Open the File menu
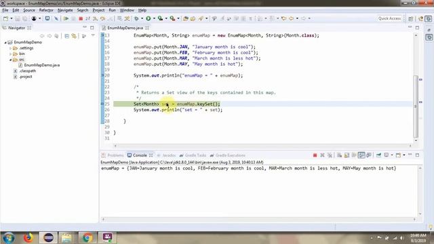 click(5, 10)
